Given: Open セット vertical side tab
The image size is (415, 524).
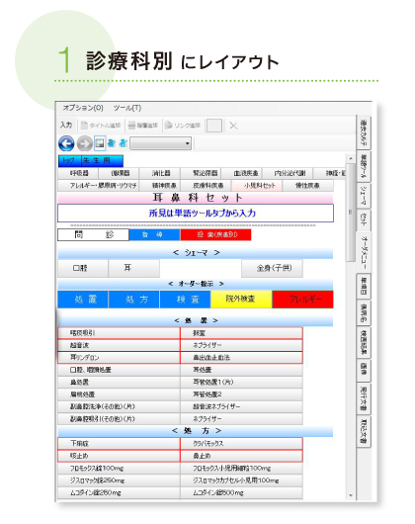Looking at the screenshot, I should coord(364,219).
